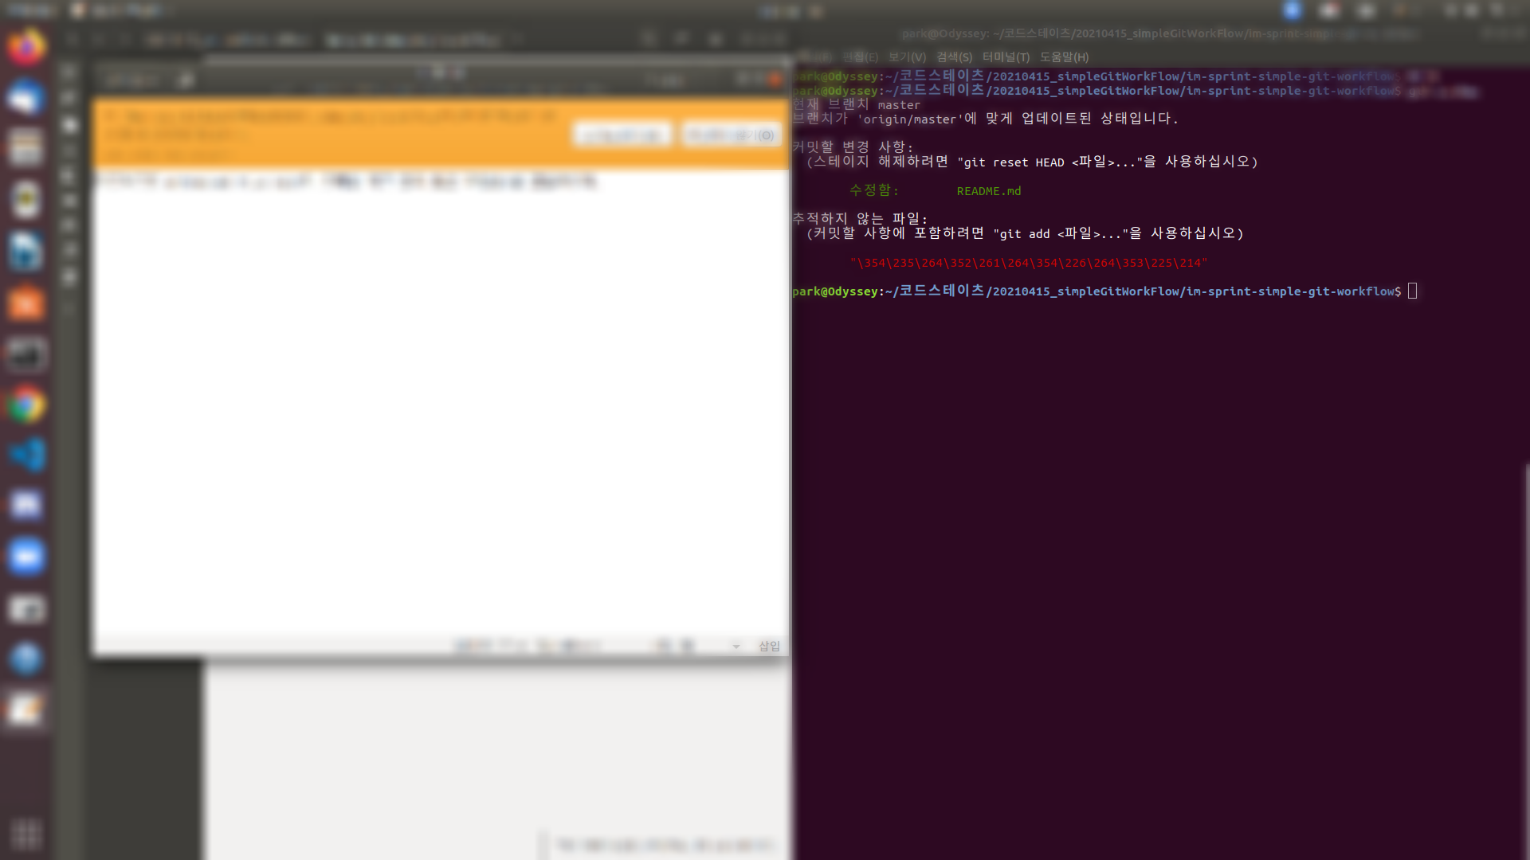Click the white text editor document area

438,398
